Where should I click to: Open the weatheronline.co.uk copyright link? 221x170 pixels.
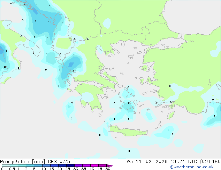pyautogui.click(x=192, y=167)
